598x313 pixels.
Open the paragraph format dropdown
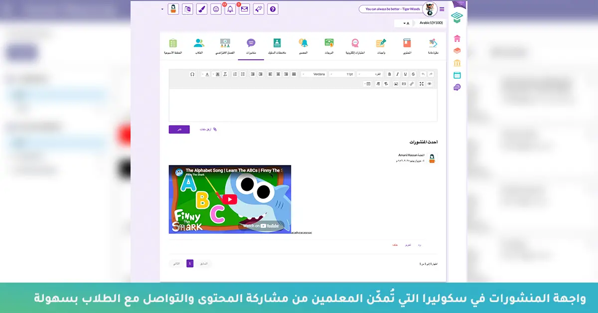pyautogui.click(x=370, y=74)
